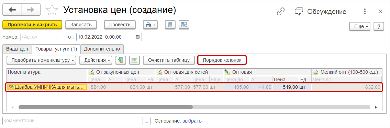Click Провести и закрыть button
The height and width of the screenshot is (128, 390).
[x=32, y=25]
